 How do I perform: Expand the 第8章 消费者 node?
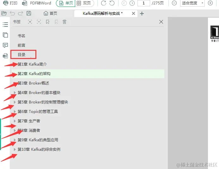pyautogui.click(x=15, y=131)
